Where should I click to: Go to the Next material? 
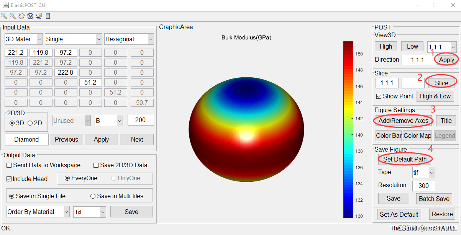137,140
